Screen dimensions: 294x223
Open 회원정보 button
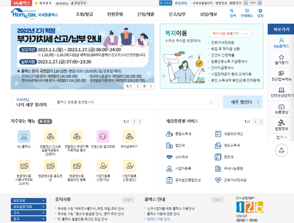pyautogui.click(x=79, y=3)
